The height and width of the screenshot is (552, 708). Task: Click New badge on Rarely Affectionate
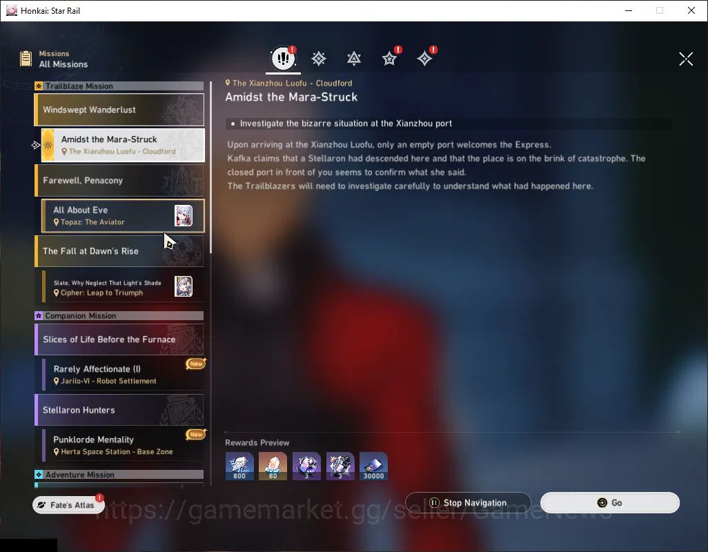pyautogui.click(x=196, y=364)
